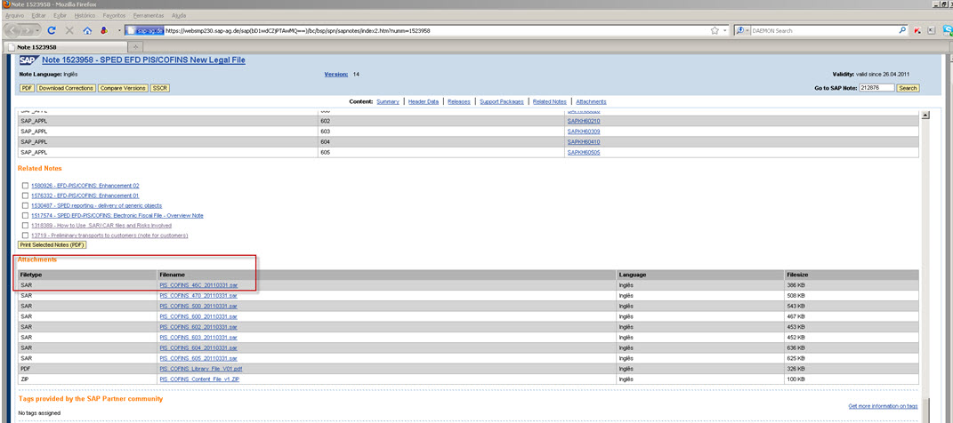Viewport: 953px width, 423px height.
Task: Click the bookmark star in address bar
Action: pyautogui.click(x=715, y=30)
